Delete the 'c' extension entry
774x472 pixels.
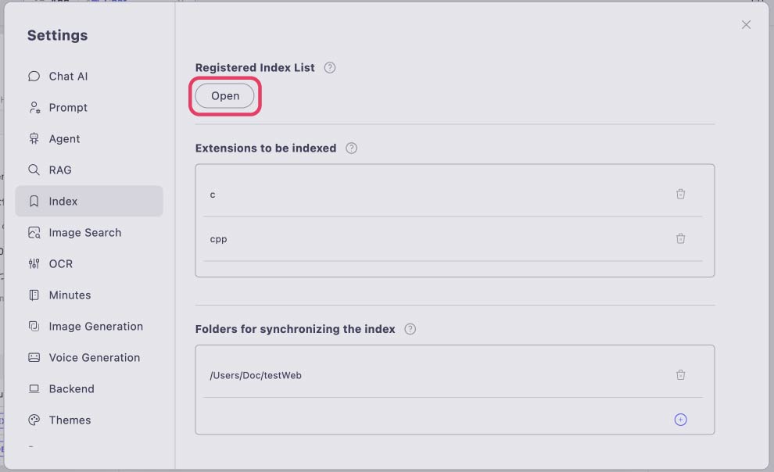pos(680,194)
